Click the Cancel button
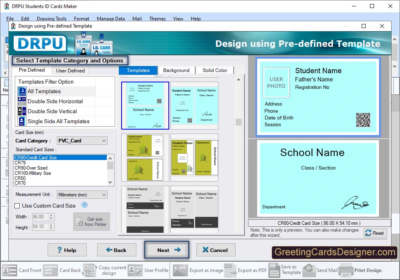Screen dimensions: 400x280 216,250
